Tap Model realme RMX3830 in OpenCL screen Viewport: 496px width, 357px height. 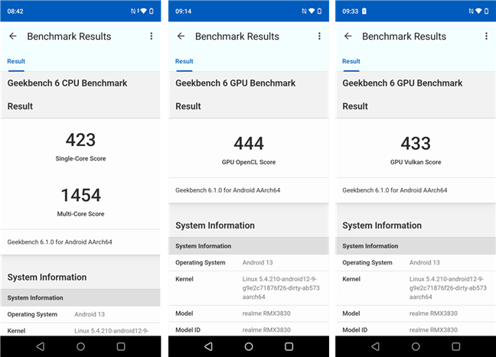266,313
